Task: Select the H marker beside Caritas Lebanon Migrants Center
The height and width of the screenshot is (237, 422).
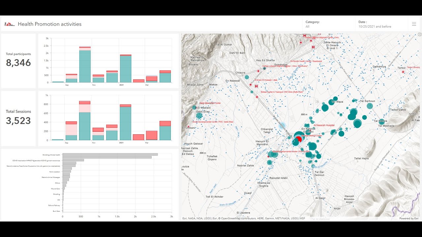Action: pyautogui.click(x=305, y=36)
